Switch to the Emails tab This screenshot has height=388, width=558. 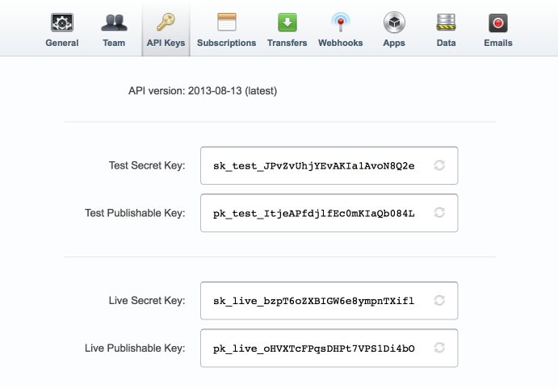click(x=497, y=29)
